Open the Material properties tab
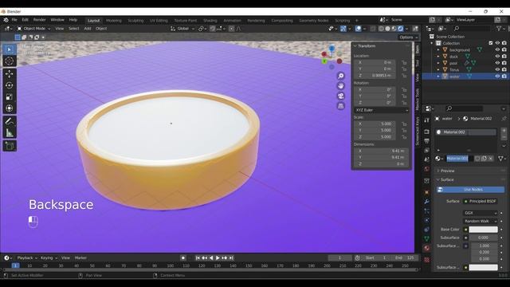The width and height of the screenshot is (510, 287). point(427,248)
